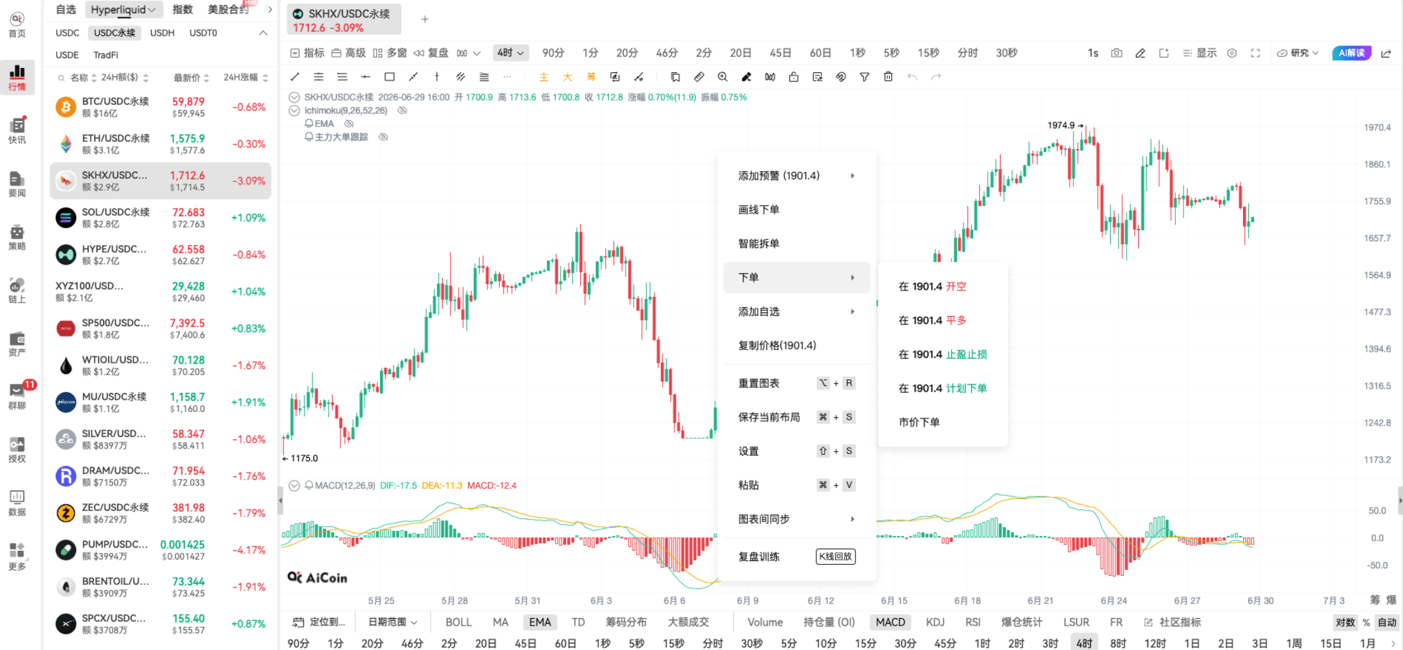Toggle the KDJ sub-indicator
The height and width of the screenshot is (650, 1403).
point(935,622)
